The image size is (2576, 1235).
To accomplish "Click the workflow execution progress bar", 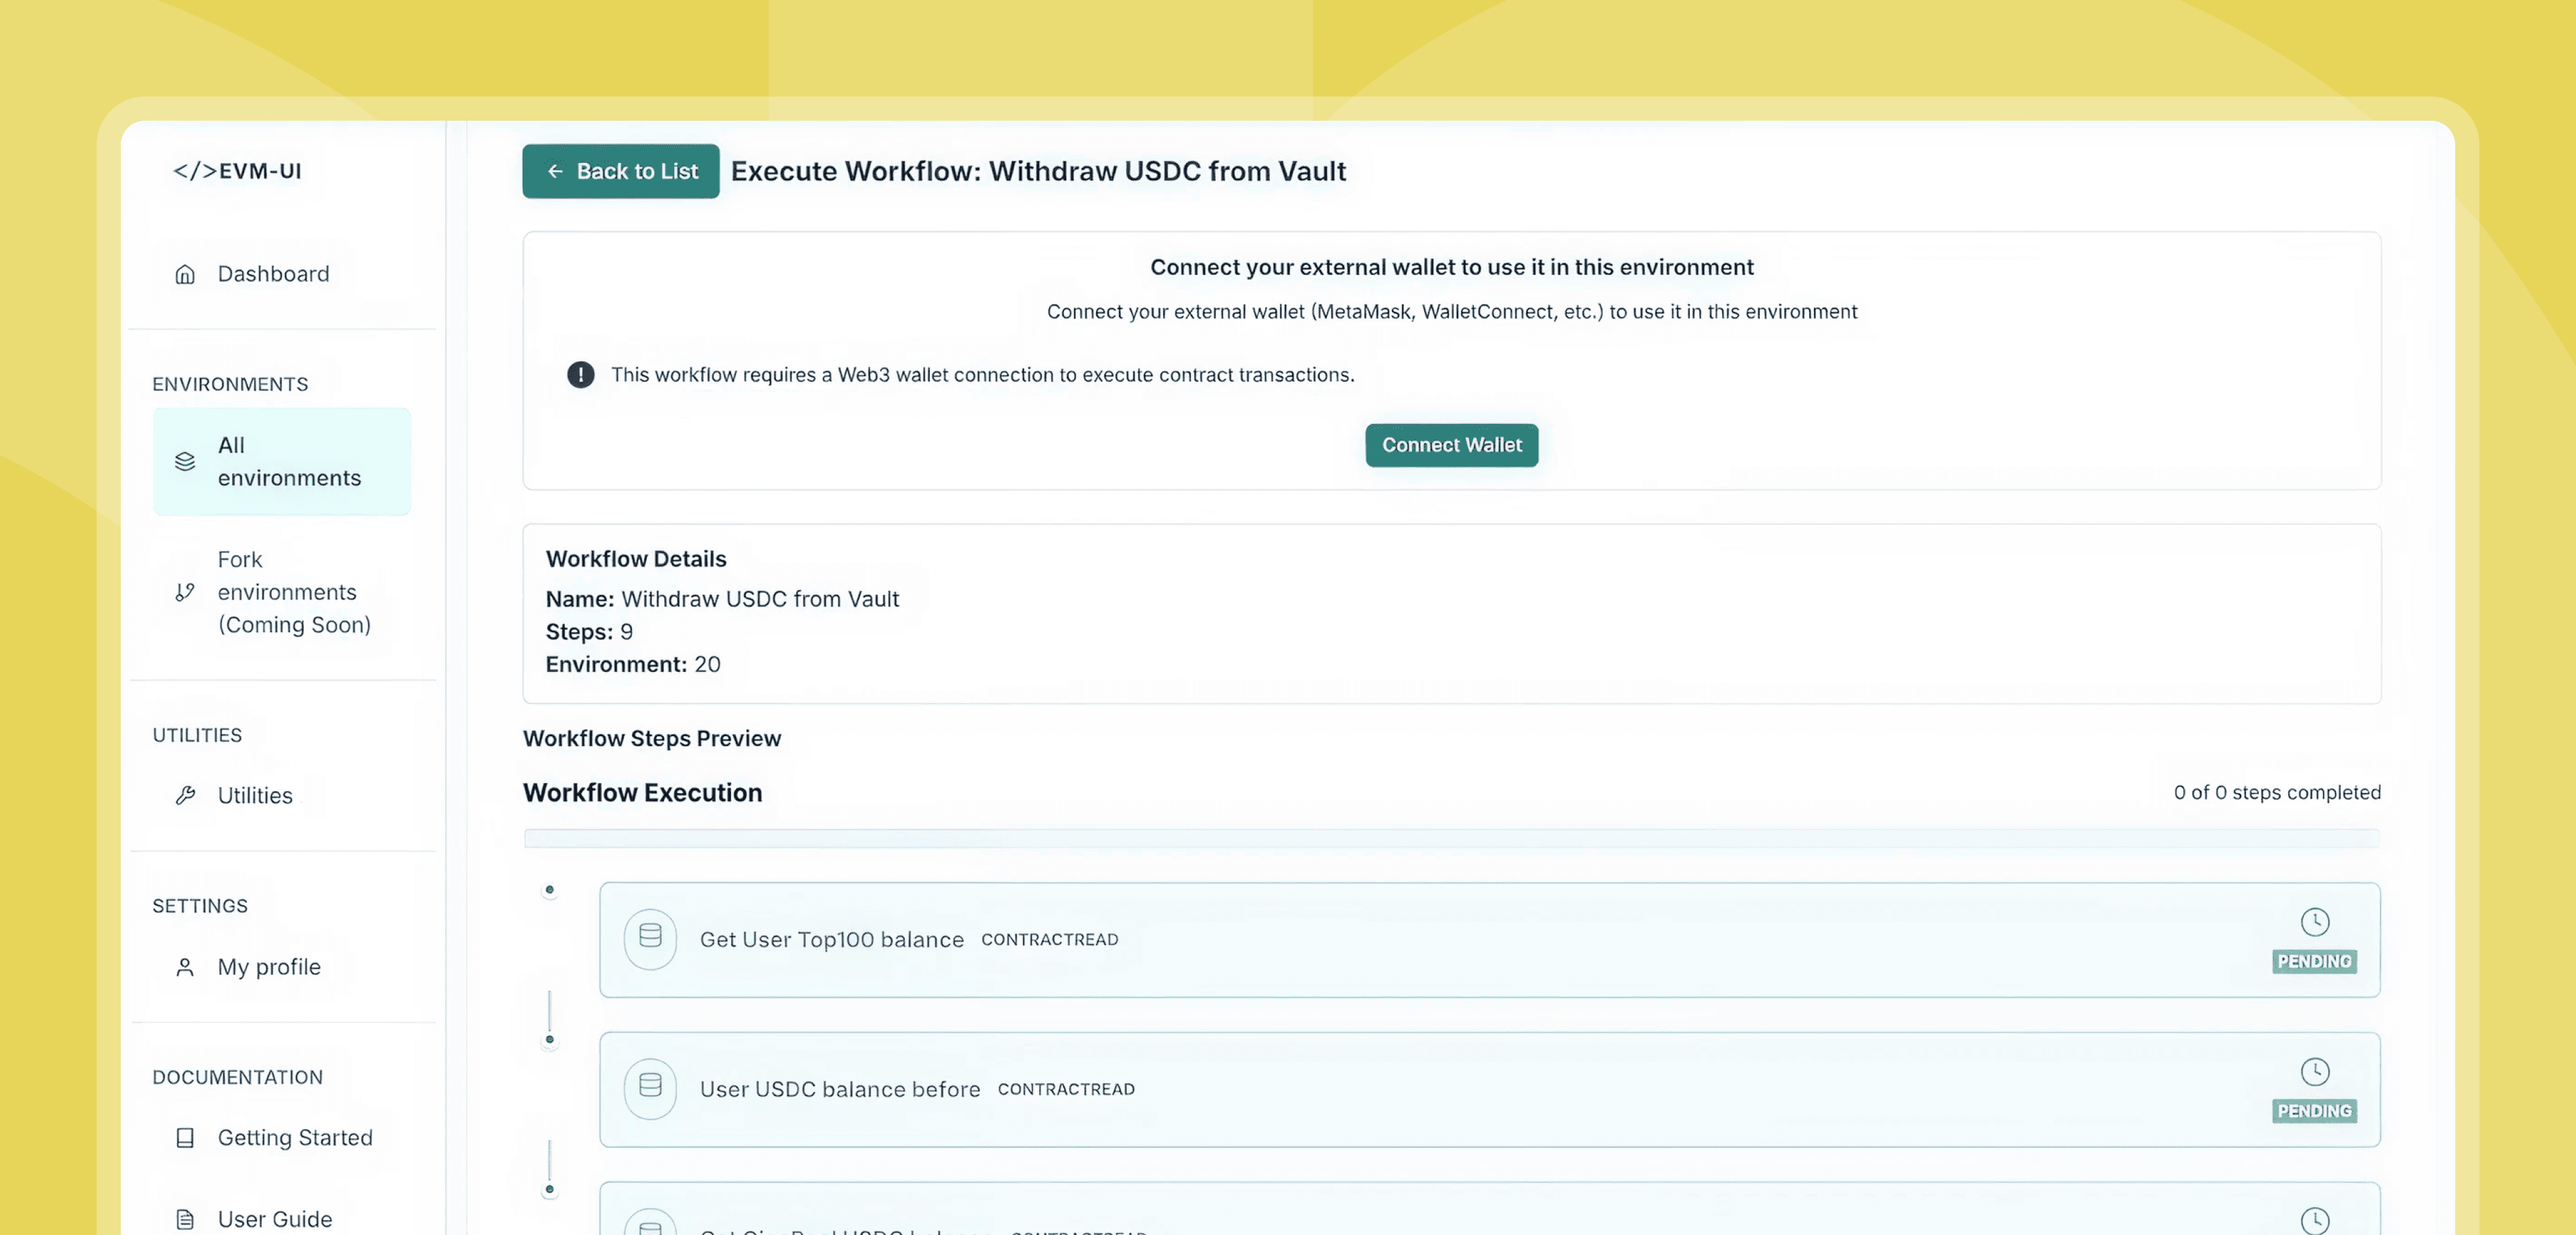I will click(x=1450, y=838).
